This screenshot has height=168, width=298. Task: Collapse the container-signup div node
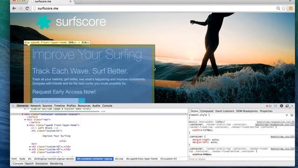click(x=22, y=114)
